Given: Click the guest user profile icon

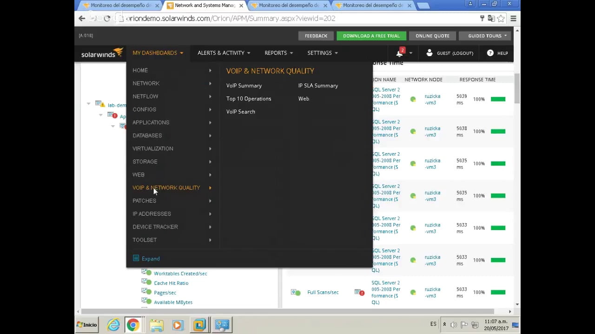Looking at the screenshot, I should (x=430, y=53).
